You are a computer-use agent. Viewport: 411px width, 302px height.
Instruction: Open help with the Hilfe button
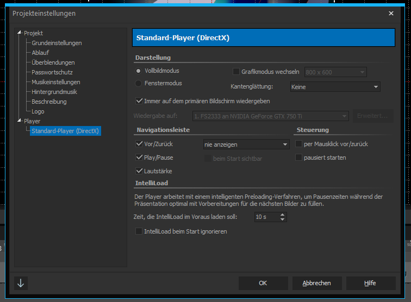coord(370,283)
